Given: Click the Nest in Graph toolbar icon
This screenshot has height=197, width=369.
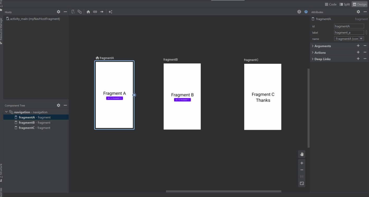Looking at the screenshot, I should coord(80,12).
